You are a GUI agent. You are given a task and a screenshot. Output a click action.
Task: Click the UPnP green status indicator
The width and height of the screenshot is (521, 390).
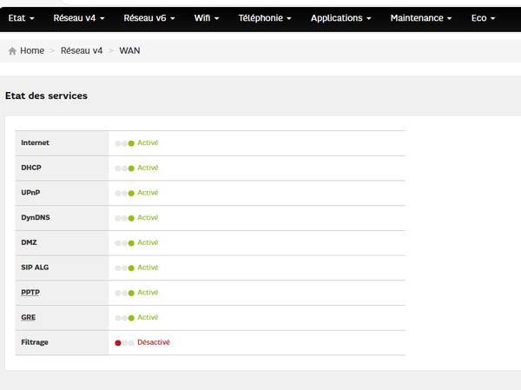(131, 193)
